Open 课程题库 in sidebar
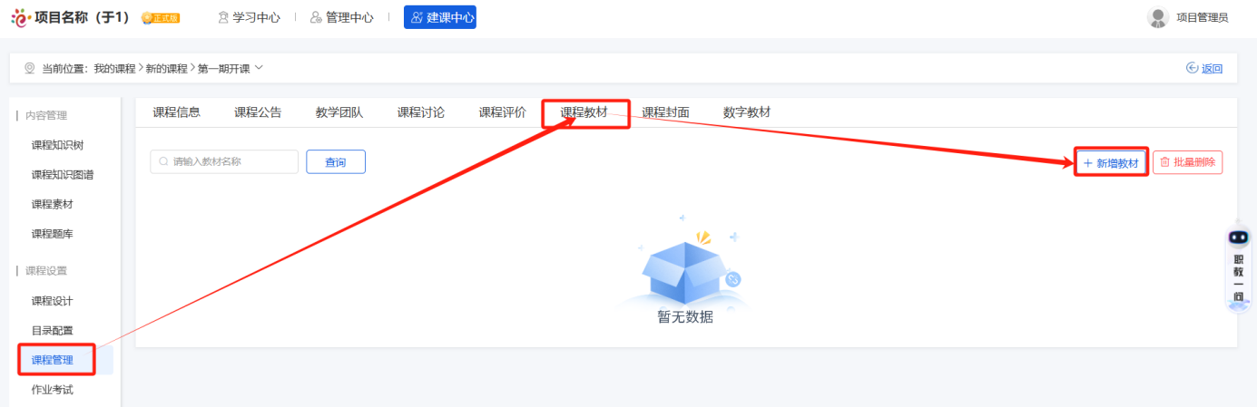 click(52, 234)
